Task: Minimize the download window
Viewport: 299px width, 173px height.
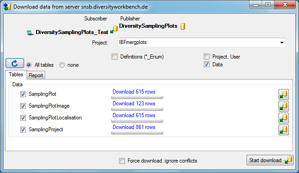Action: point(256,5)
